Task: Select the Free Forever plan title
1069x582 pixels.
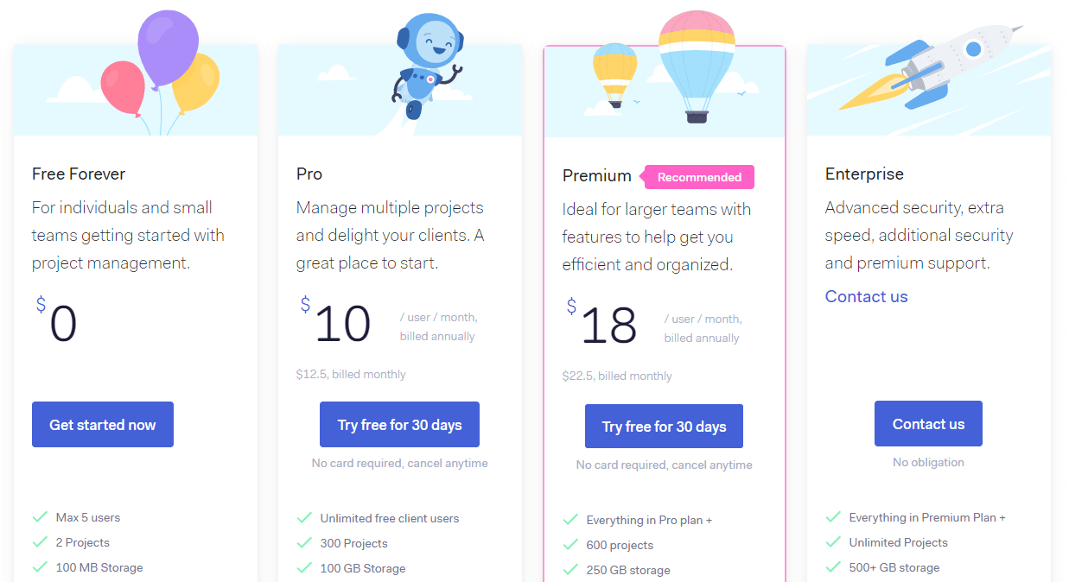Action: tap(79, 174)
